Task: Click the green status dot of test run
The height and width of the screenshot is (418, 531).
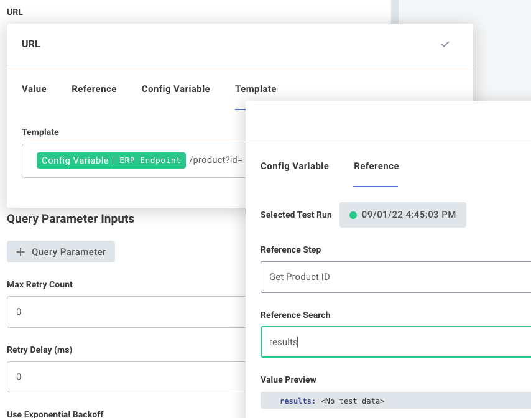Action: pos(353,215)
